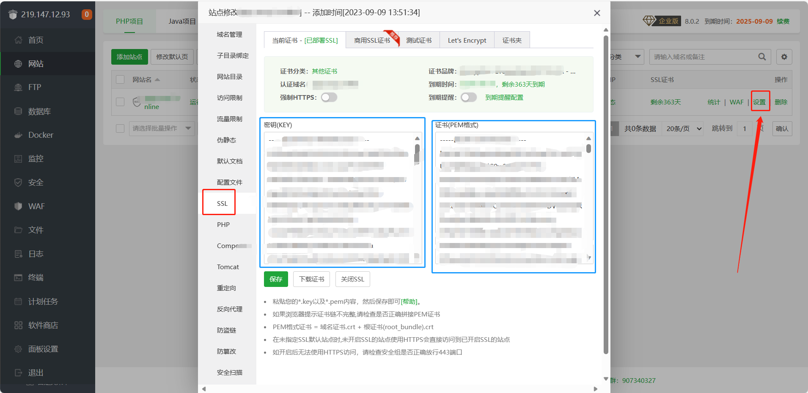Viewport: 808px width, 393px height.
Task: Sort by 网站名 column arrow
Action: pos(158,79)
